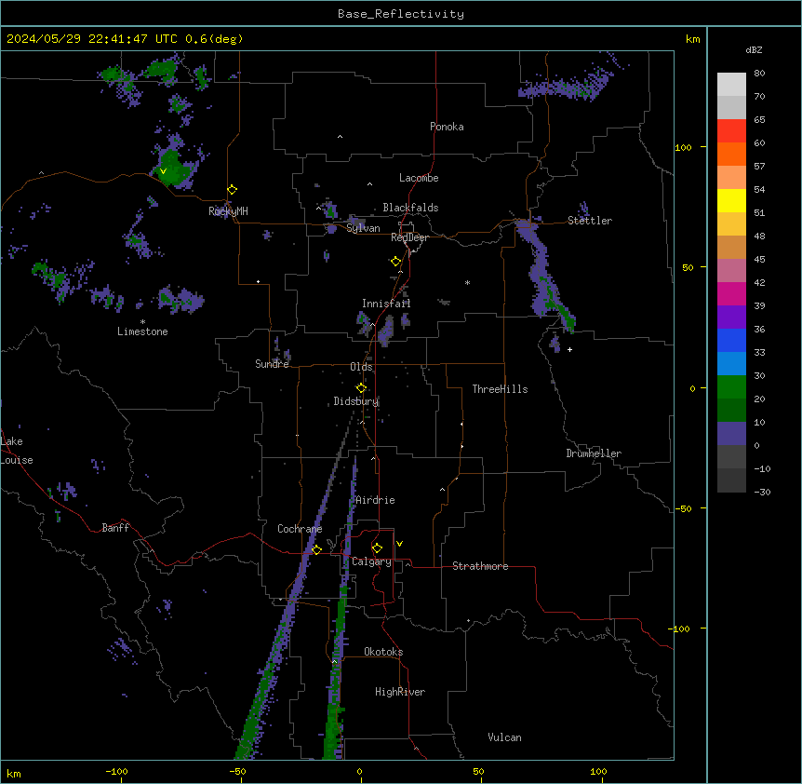Click yellow diamond marker below Cochrane
The width and height of the screenshot is (802, 784).
(x=316, y=549)
